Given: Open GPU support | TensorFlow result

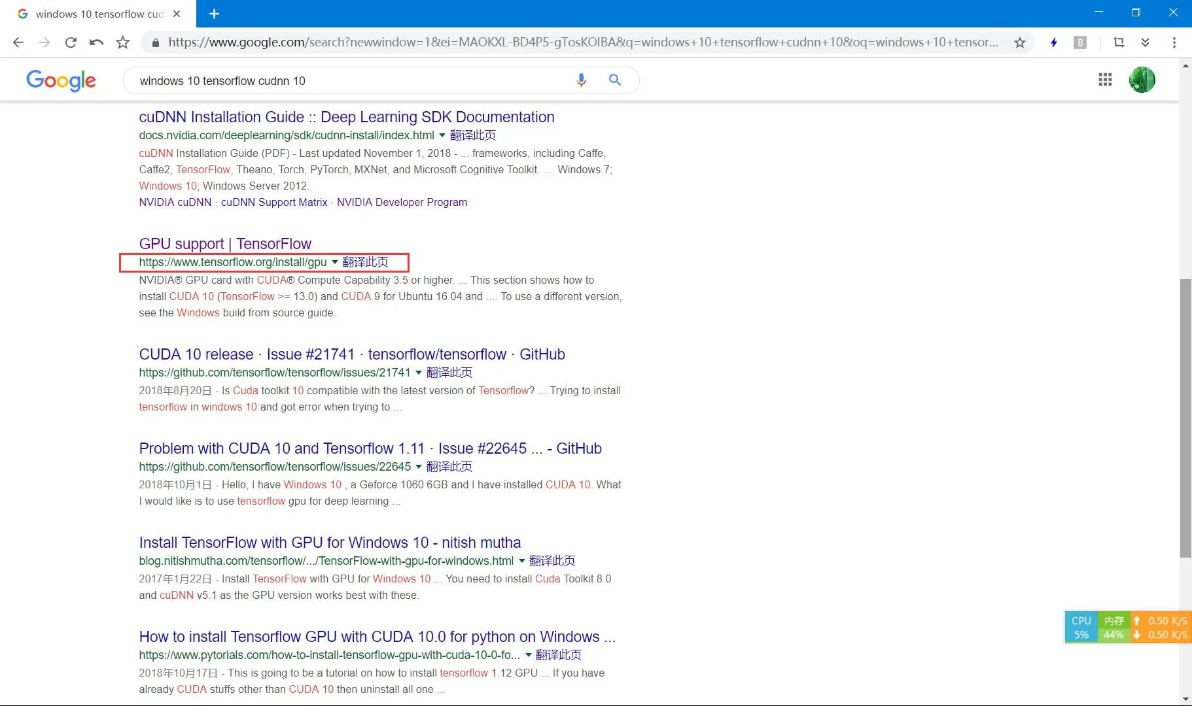Looking at the screenshot, I should pos(225,244).
